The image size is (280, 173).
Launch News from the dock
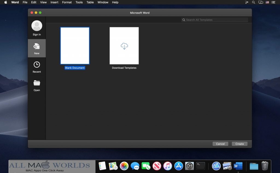point(157,166)
